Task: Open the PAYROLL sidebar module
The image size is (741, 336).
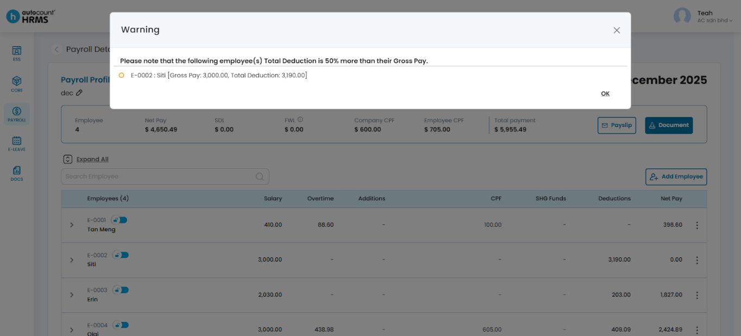Action: (x=17, y=115)
